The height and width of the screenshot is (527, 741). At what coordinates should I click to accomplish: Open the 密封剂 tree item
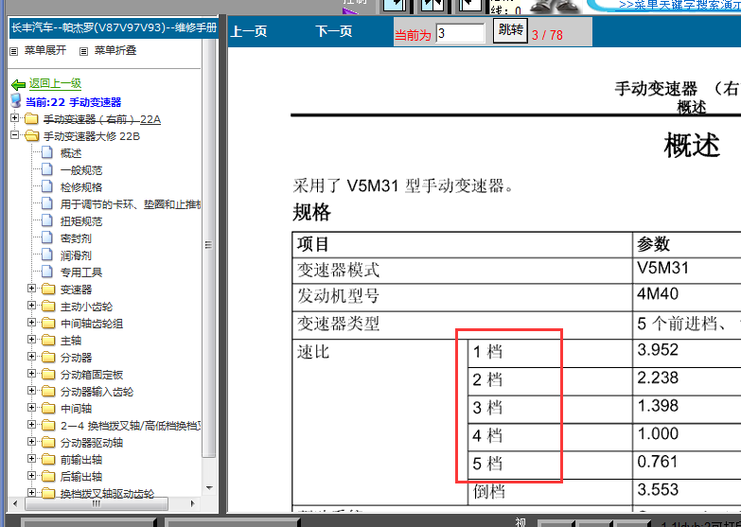tap(76, 238)
